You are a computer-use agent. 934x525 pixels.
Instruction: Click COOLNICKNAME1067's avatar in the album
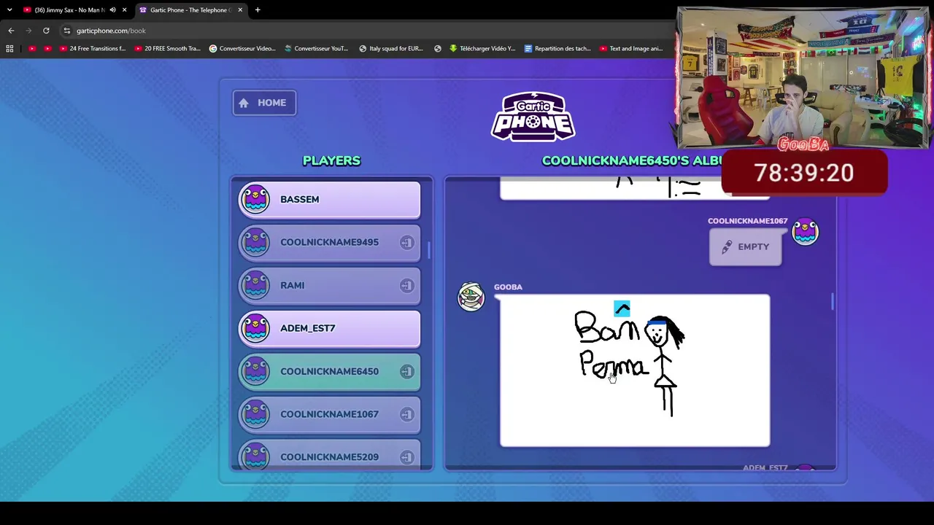coord(806,232)
